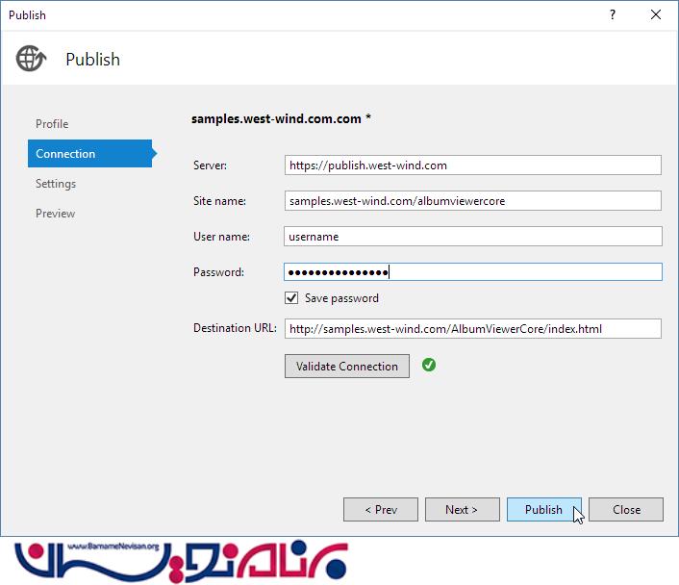Screen dimensions: 679x585
Task: Click the Password label
Action: (x=218, y=272)
